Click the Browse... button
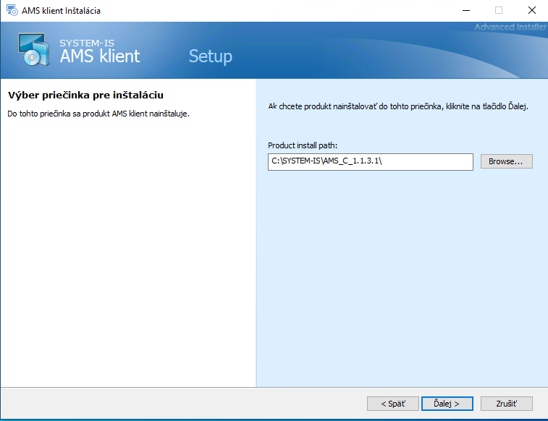This screenshot has width=548, height=421. coord(507,161)
